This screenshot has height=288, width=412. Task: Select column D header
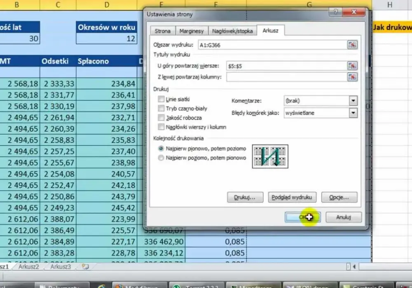click(106, 5)
